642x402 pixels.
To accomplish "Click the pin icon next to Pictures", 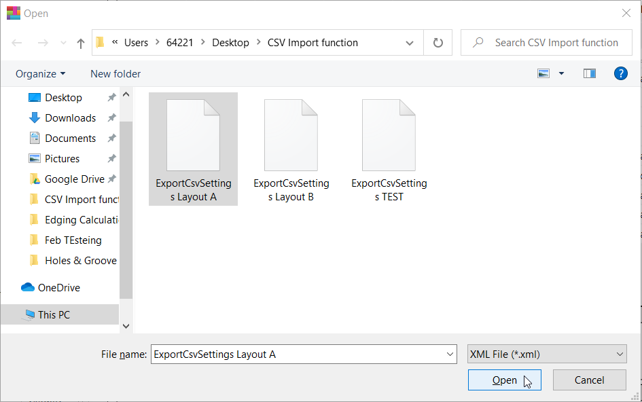I will click(x=112, y=158).
